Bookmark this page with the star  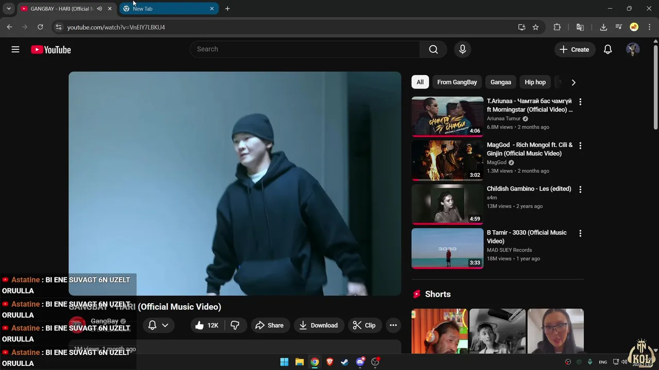535,27
